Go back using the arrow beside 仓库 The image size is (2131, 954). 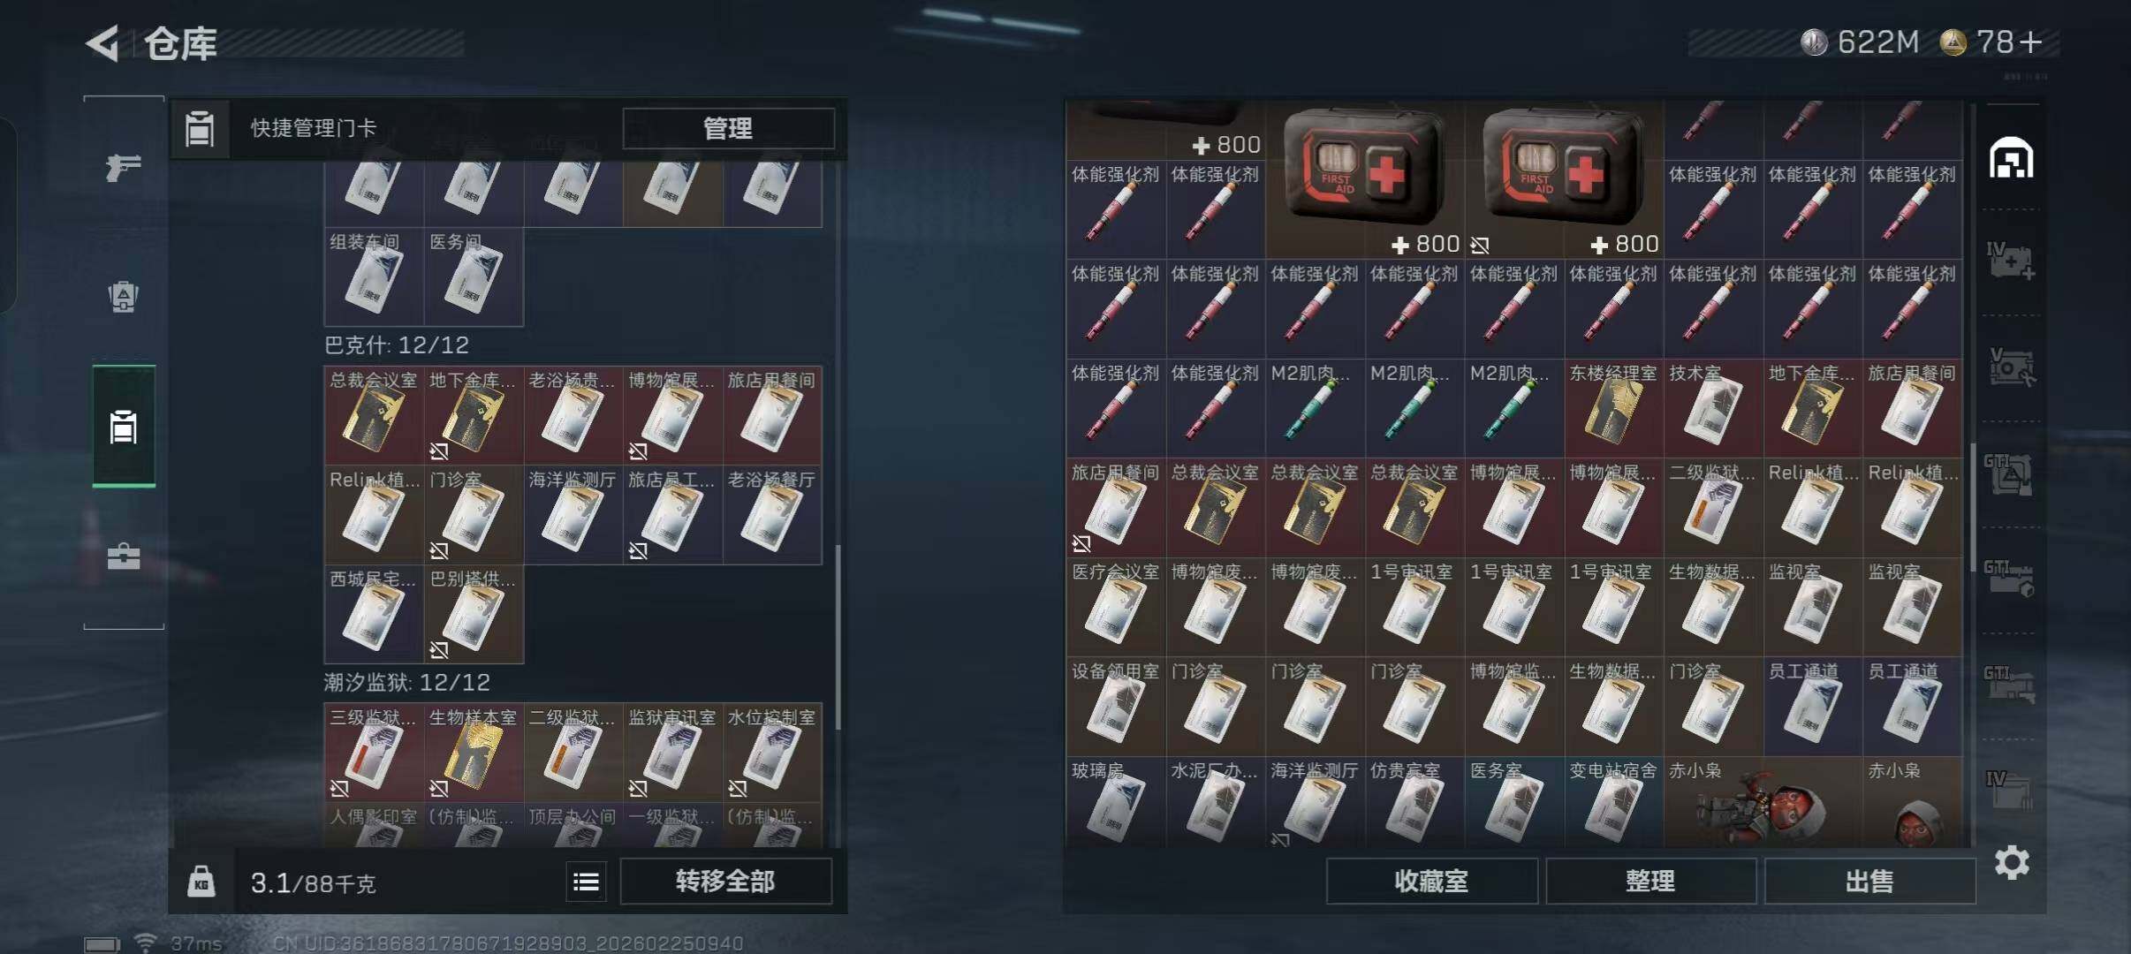pyautogui.click(x=103, y=42)
